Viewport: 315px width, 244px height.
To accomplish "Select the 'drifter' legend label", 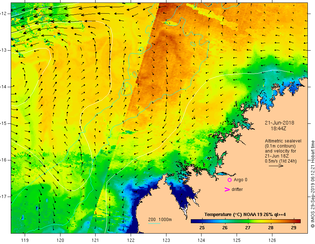I will 237,189.
